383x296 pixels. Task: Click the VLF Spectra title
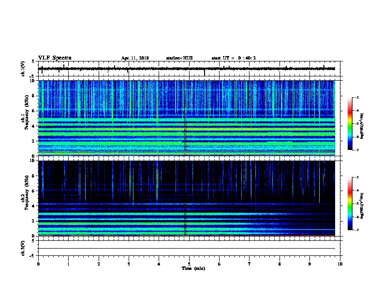click(55, 58)
